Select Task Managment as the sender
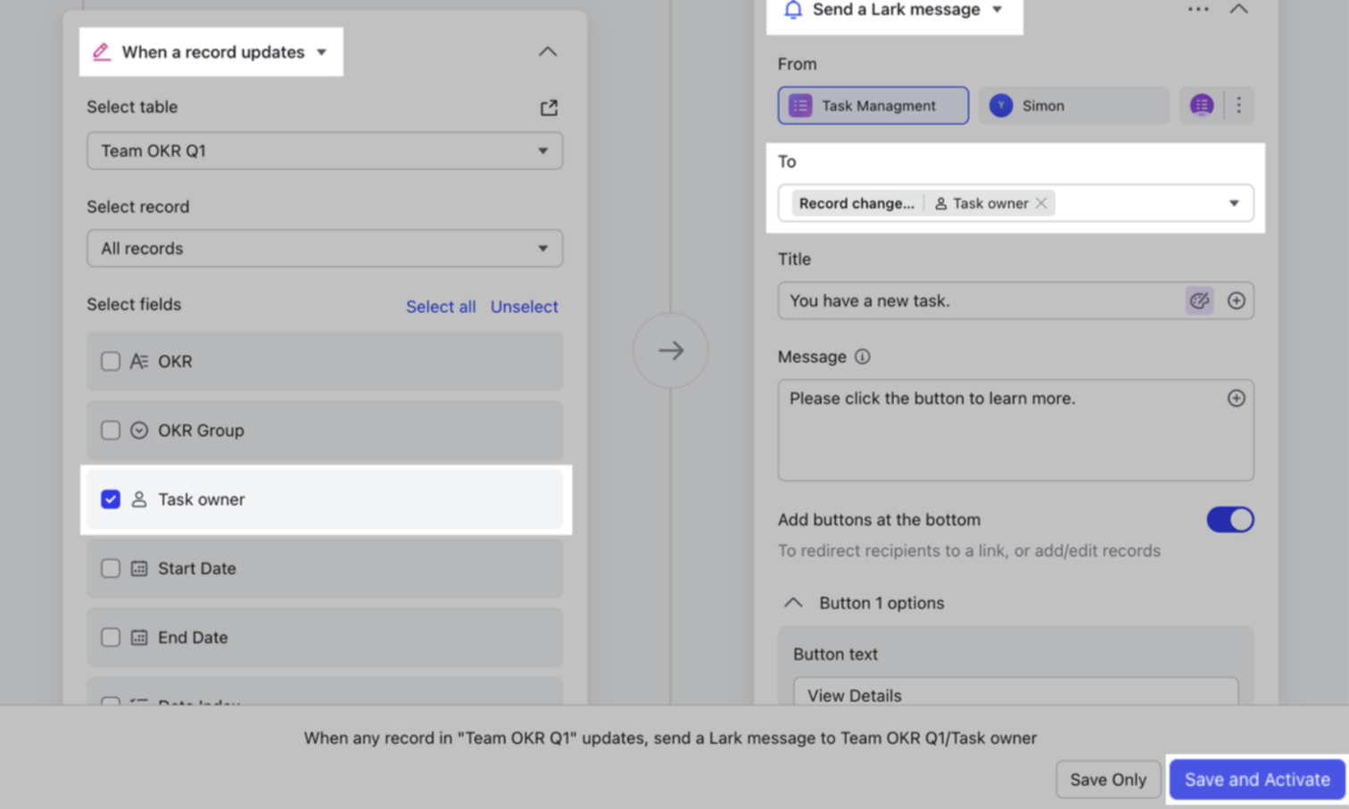 [873, 105]
